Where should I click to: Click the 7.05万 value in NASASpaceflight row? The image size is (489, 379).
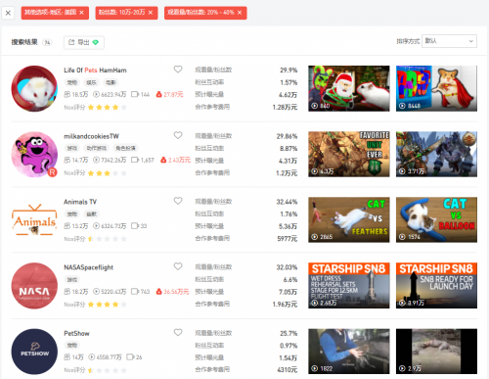pyautogui.click(x=288, y=292)
